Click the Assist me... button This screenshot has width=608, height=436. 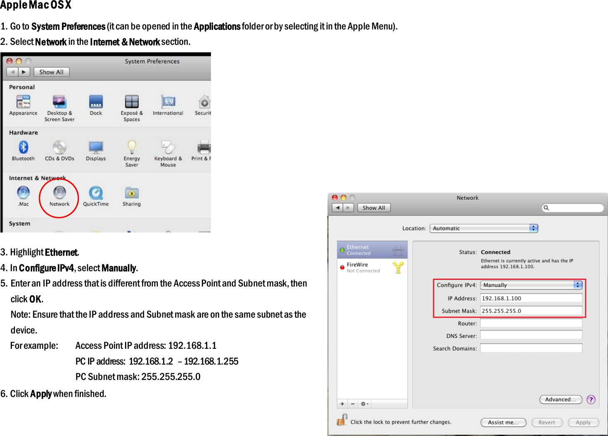pyautogui.click(x=503, y=422)
